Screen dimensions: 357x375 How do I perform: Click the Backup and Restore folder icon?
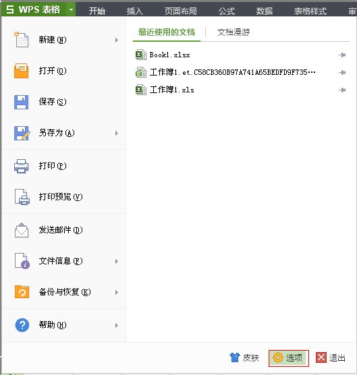click(22, 292)
